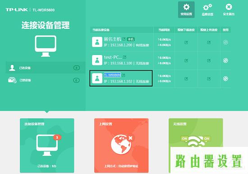The image size is (248, 174).
Task: Open 已禁设备 blocked devices tab
Action: 46,80
